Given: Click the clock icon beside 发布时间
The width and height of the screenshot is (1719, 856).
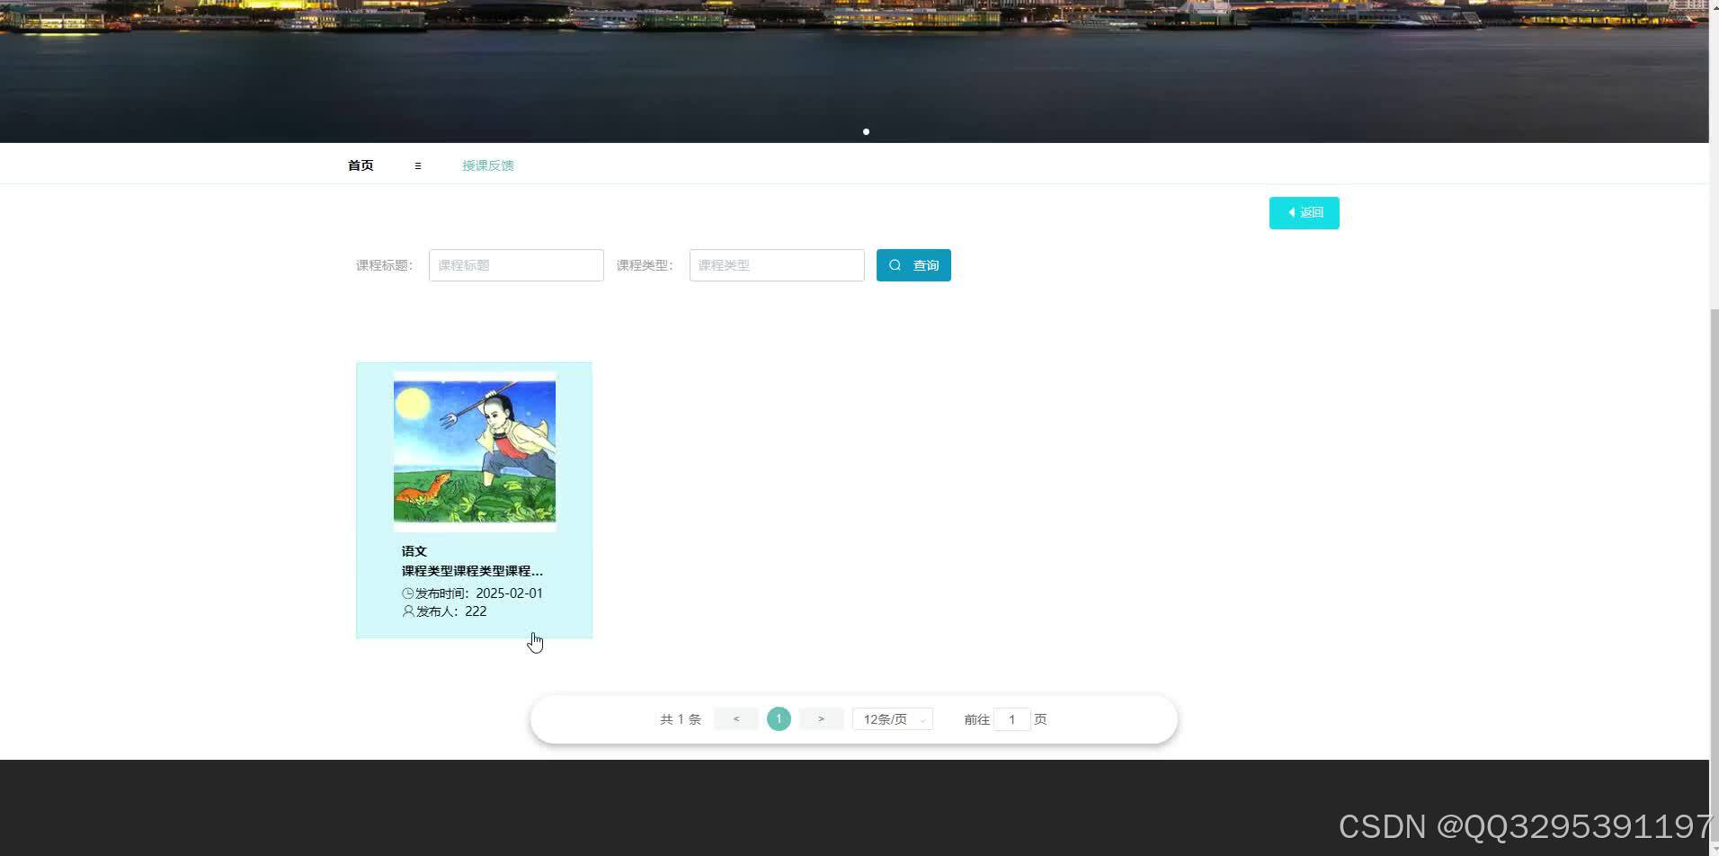Looking at the screenshot, I should pyautogui.click(x=406, y=593).
